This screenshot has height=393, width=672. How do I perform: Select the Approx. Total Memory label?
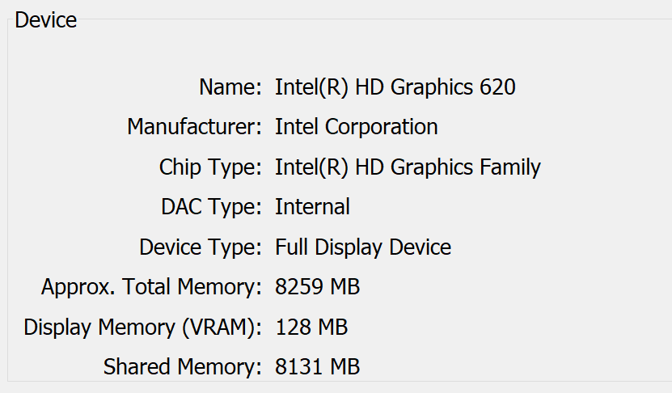(151, 287)
